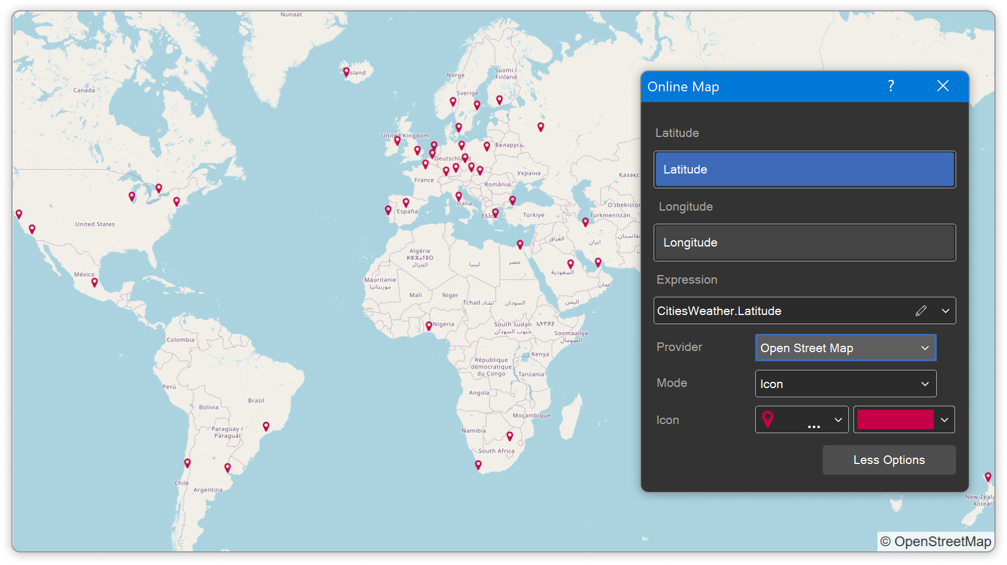The image size is (1007, 565).
Task: Open the Provider dropdown
Action: (845, 348)
